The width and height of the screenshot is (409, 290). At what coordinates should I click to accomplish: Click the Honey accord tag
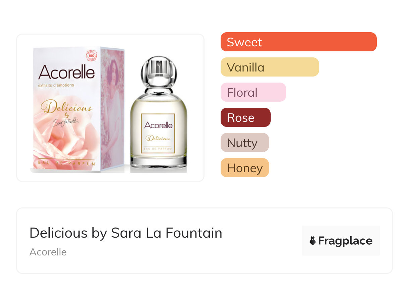[x=244, y=168]
